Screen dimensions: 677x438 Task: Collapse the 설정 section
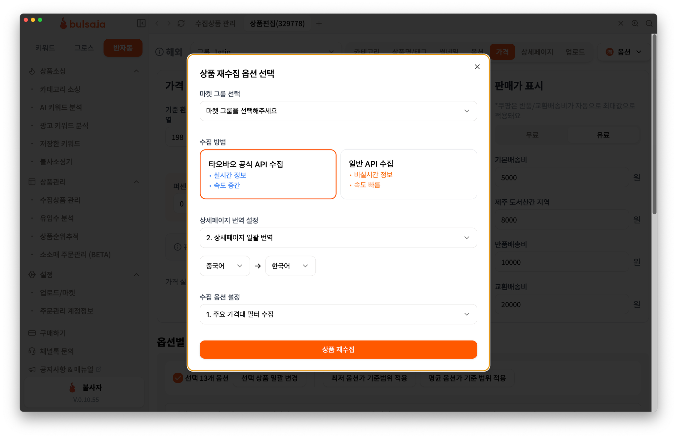(x=136, y=275)
